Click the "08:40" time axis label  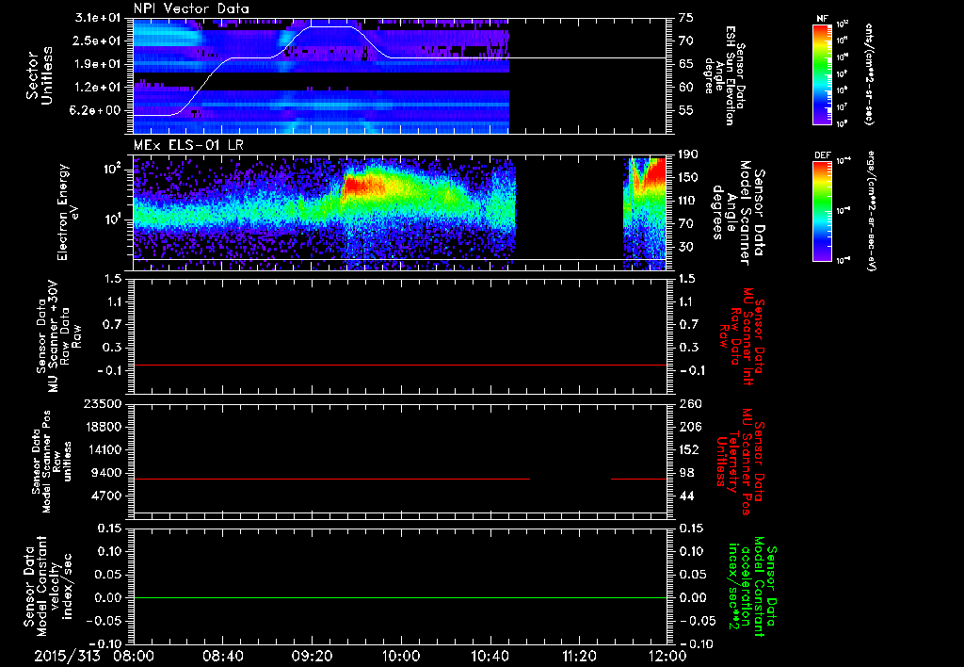222,656
